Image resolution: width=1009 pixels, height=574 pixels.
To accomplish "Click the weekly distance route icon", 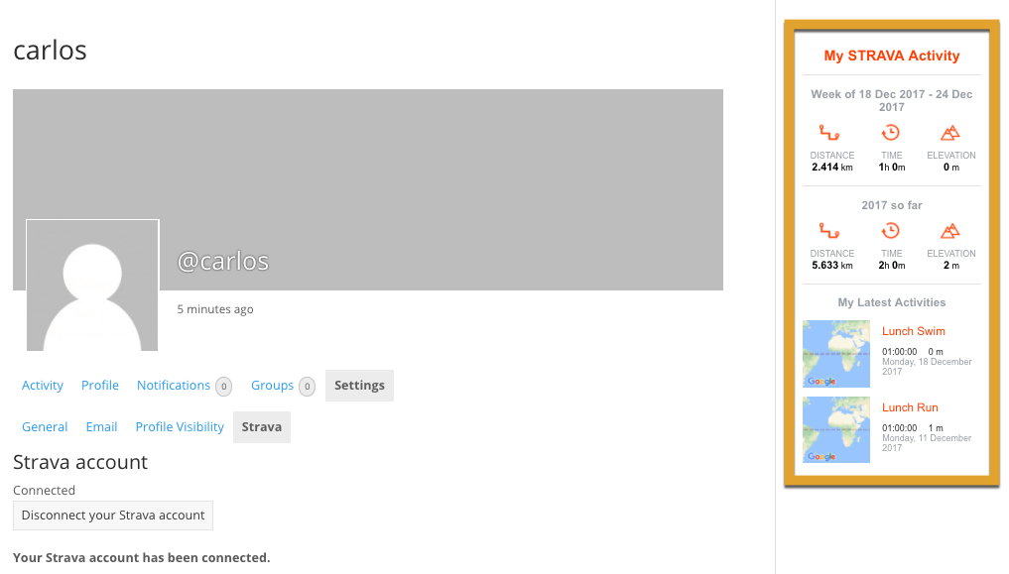I will click(829, 133).
